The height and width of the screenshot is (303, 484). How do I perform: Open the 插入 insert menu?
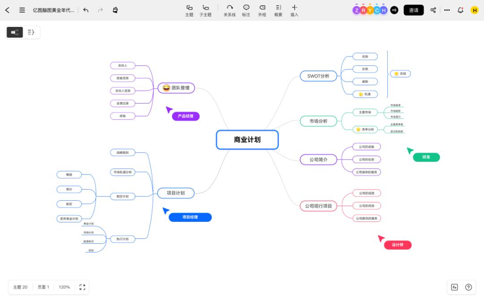pos(294,10)
